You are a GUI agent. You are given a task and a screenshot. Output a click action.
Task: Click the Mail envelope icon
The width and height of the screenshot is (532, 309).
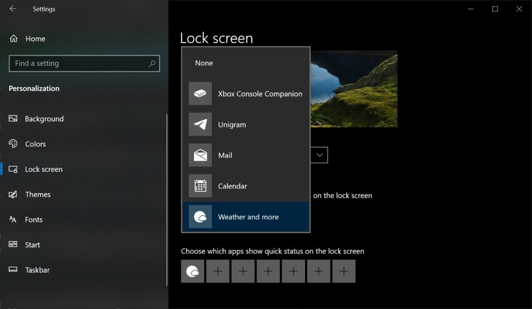coord(200,155)
